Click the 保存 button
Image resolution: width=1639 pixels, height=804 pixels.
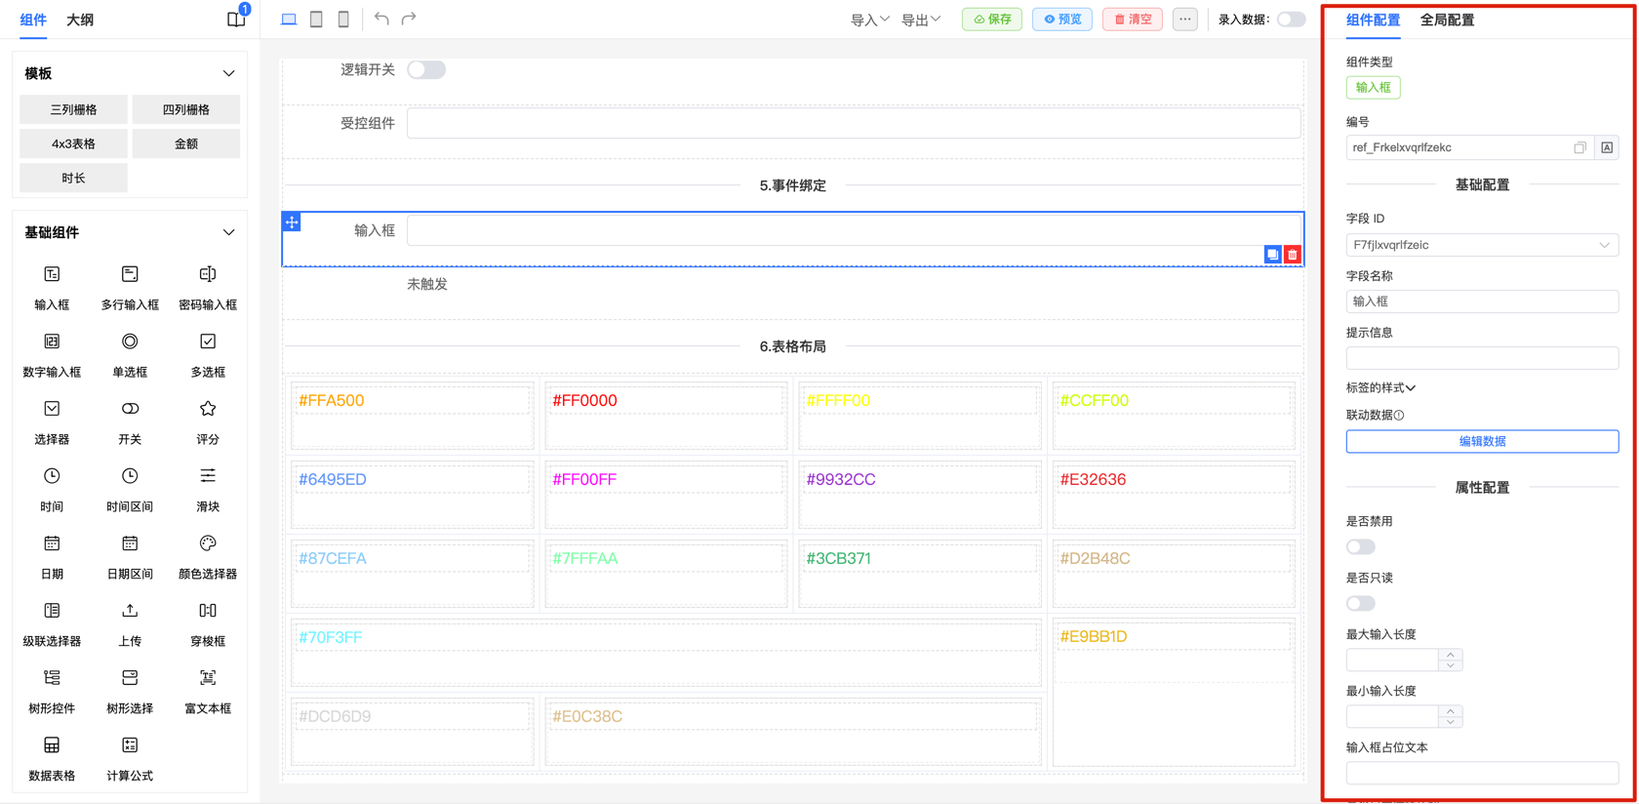(992, 20)
